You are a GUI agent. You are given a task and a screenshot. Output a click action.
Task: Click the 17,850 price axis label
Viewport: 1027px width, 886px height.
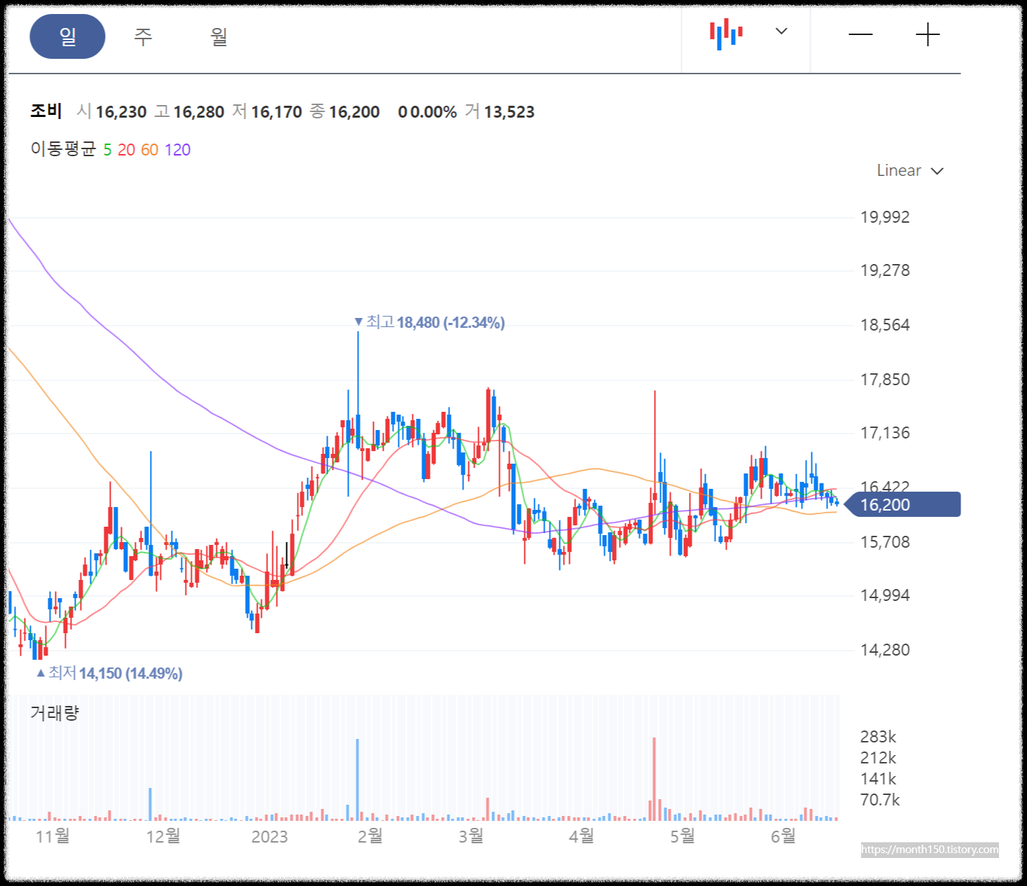coord(885,380)
